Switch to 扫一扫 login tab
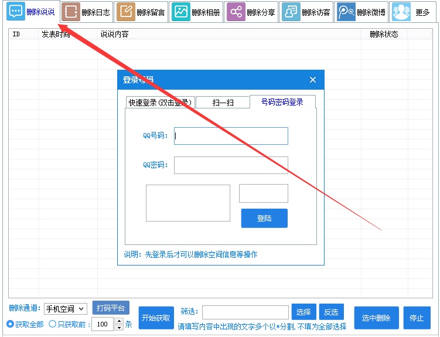Viewport: 440px width, 337px height. [223, 103]
